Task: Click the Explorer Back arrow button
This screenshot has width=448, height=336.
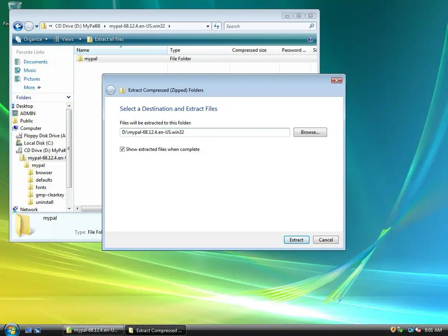Action: (18, 26)
